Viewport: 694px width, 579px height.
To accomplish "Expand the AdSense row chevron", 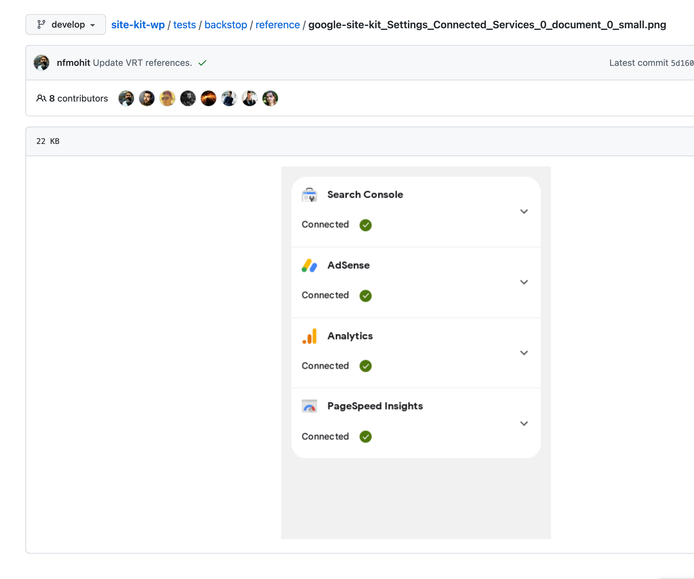I will point(524,282).
